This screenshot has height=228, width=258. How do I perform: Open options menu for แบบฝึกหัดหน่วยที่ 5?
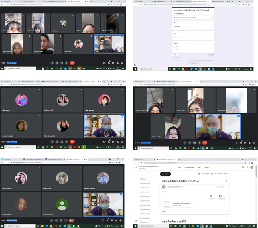[226, 221]
